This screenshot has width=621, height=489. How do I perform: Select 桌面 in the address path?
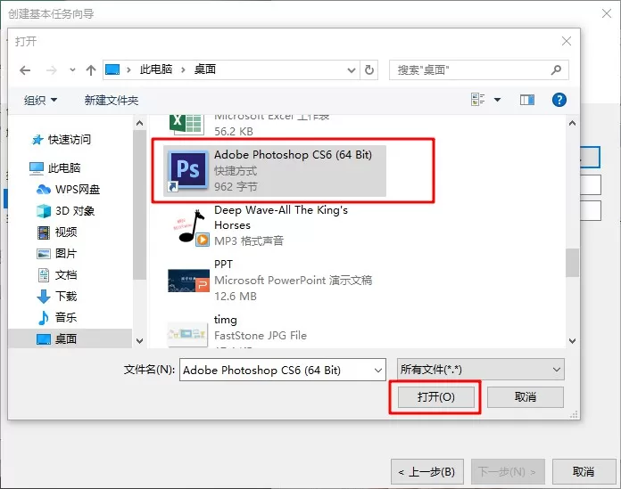(204, 69)
